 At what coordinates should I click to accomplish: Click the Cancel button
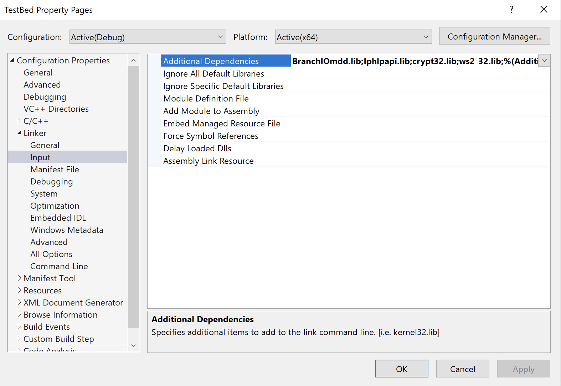(x=463, y=369)
